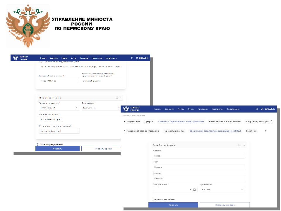Click the add management body link
The width and height of the screenshot is (281, 211).
point(52,144)
